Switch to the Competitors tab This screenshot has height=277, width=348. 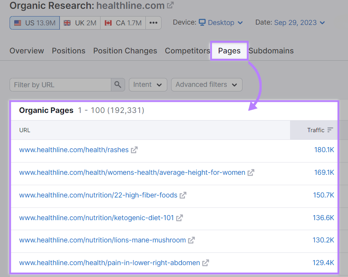pos(188,51)
